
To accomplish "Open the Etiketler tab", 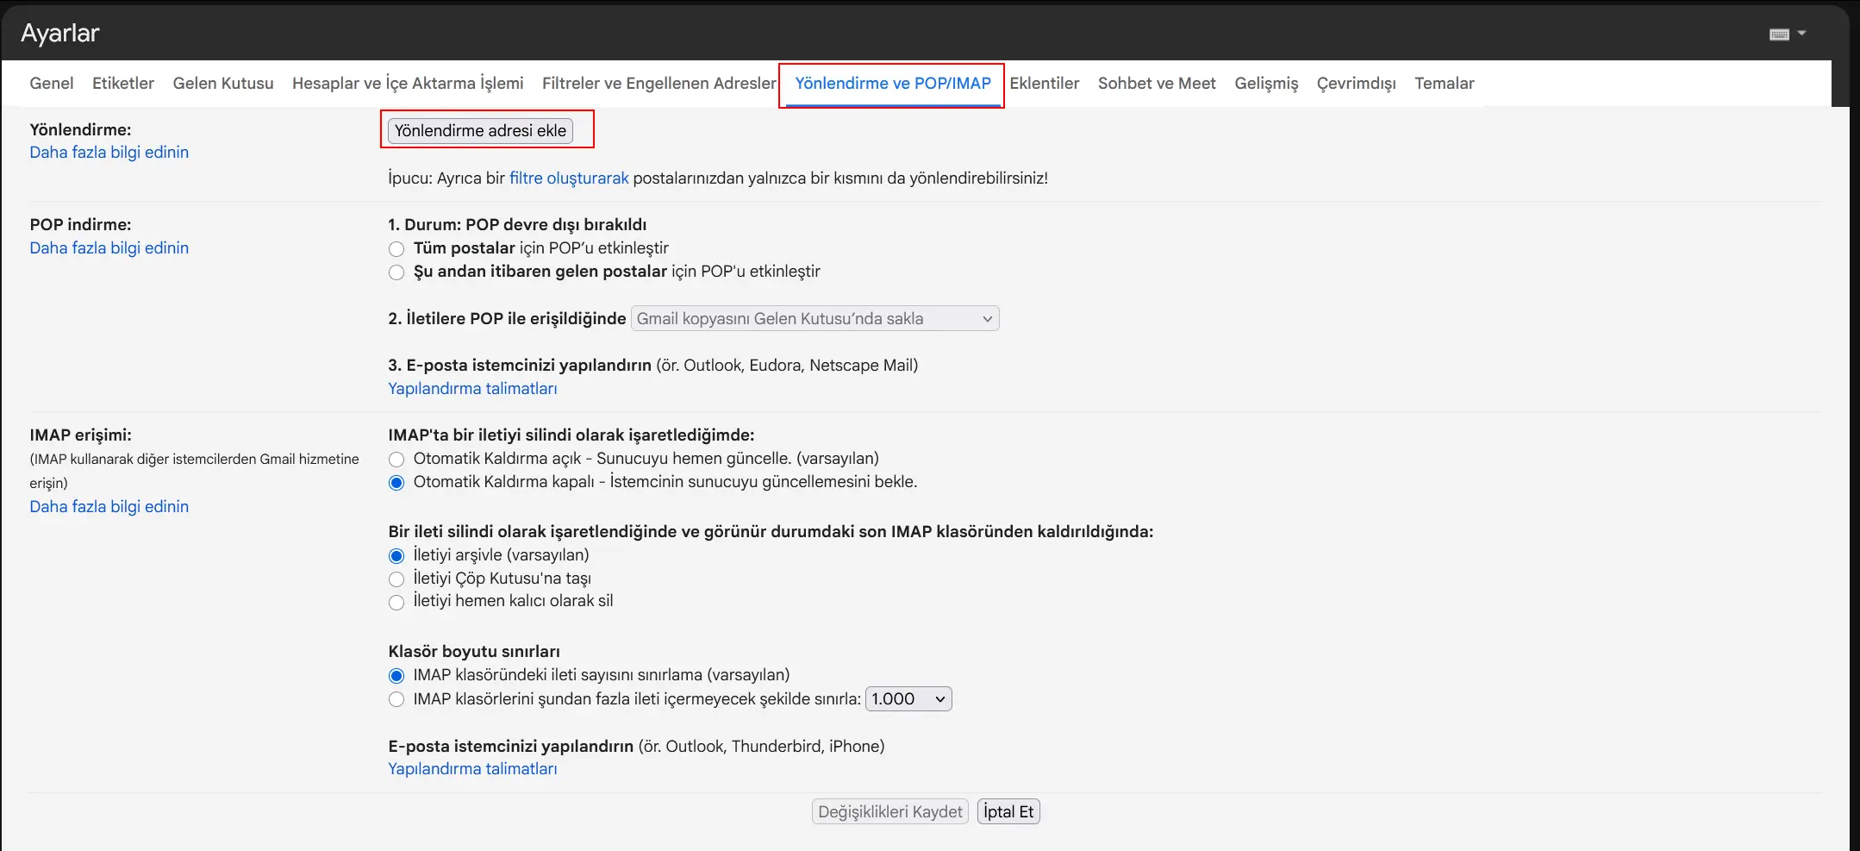I will (x=123, y=83).
